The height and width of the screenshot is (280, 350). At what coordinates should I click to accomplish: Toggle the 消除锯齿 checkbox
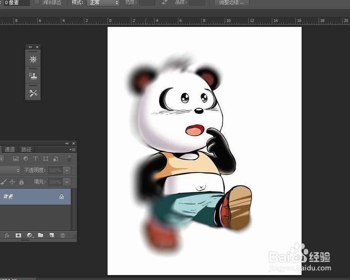pos(36,2)
